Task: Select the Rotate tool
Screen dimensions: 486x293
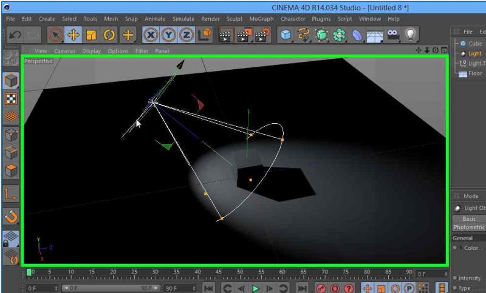Action: point(109,35)
